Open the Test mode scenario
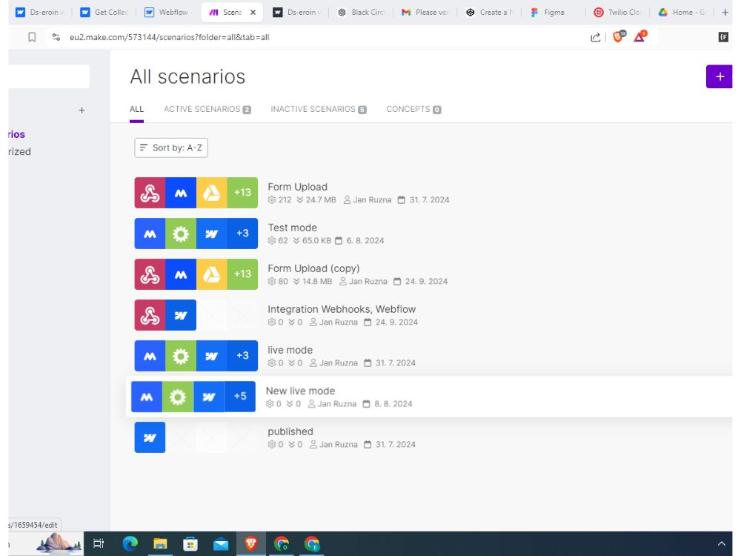The width and height of the screenshot is (741, 556). (292, 228)
